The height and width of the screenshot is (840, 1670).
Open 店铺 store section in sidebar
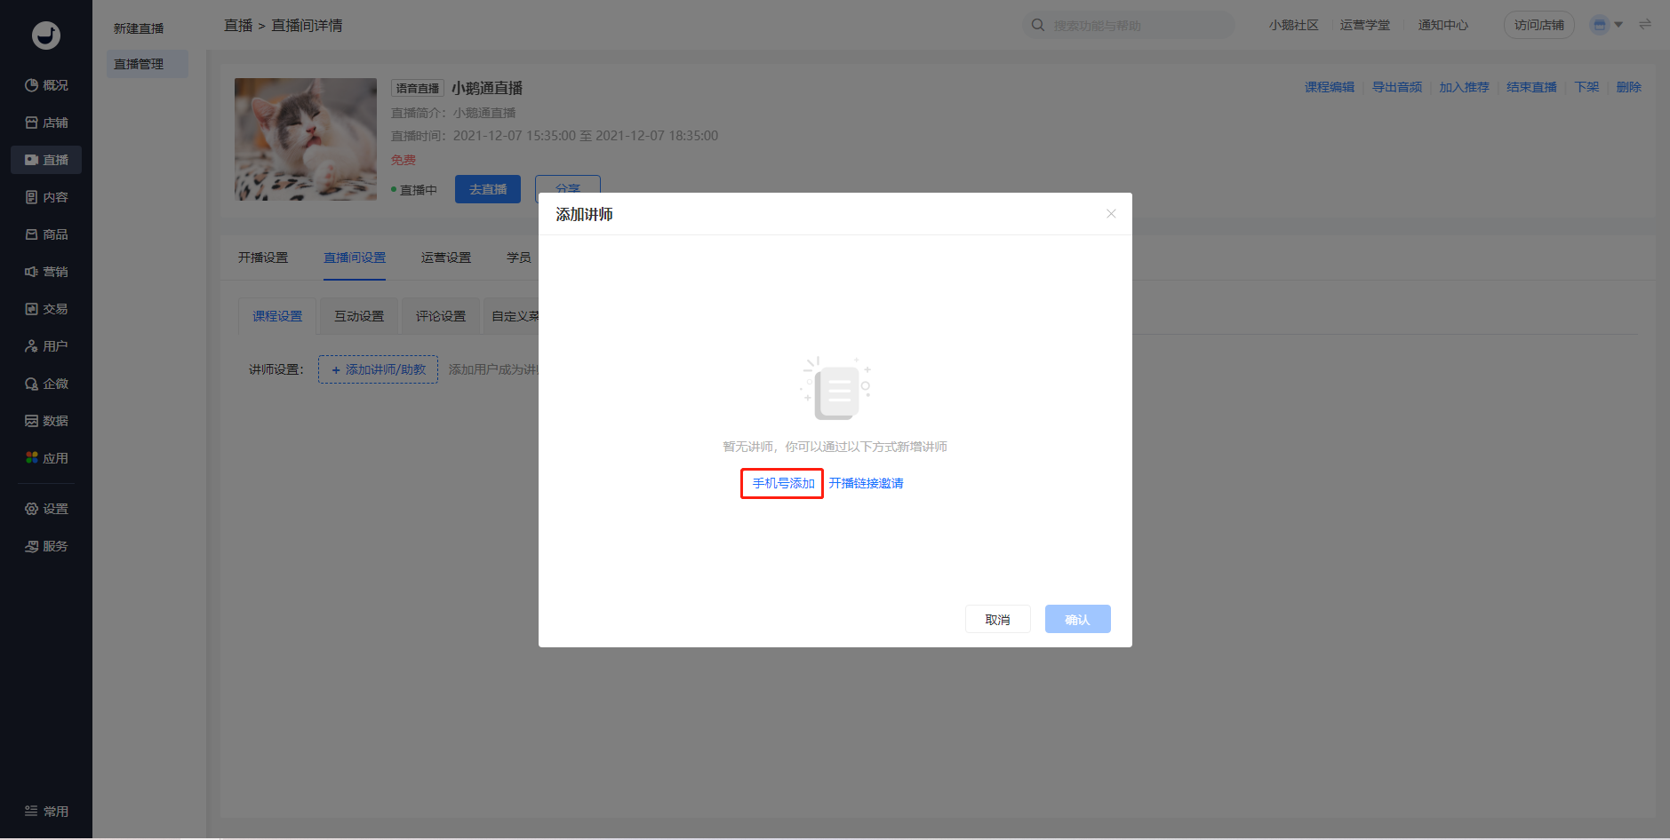click(x=46, y=123)
